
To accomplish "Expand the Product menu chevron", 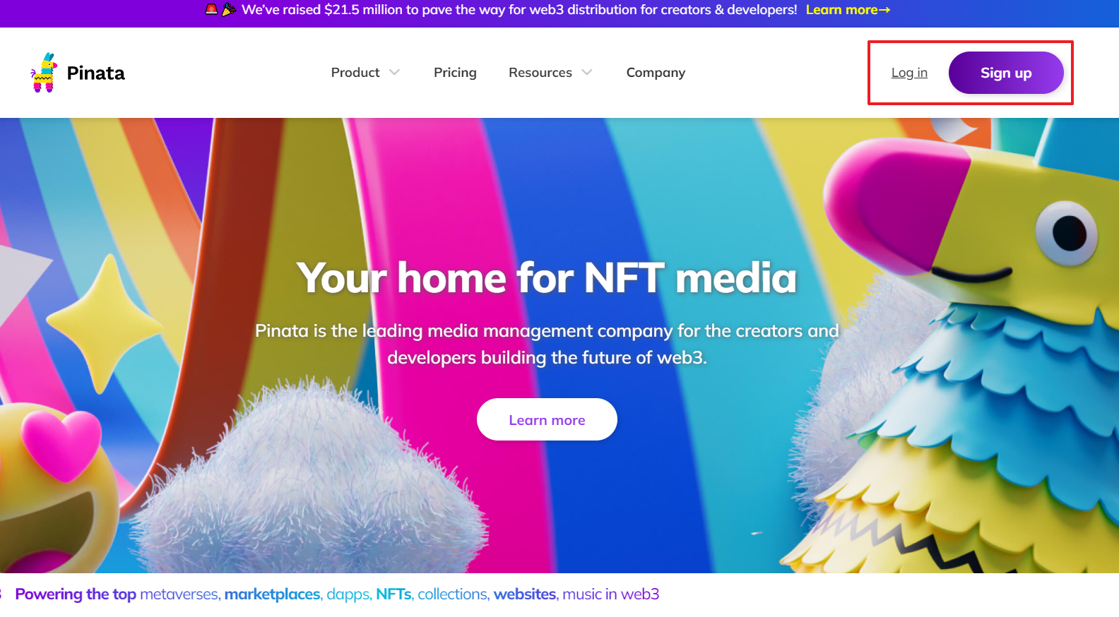I will 394,72.
